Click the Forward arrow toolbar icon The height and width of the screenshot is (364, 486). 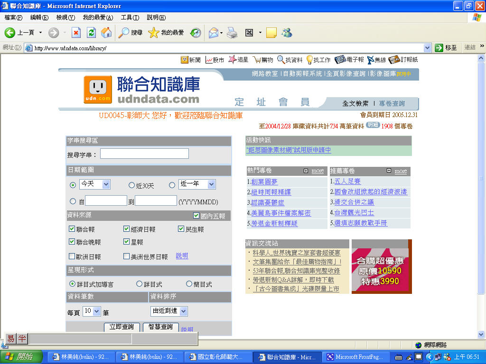pyautogui.click(x=54, y=33)
